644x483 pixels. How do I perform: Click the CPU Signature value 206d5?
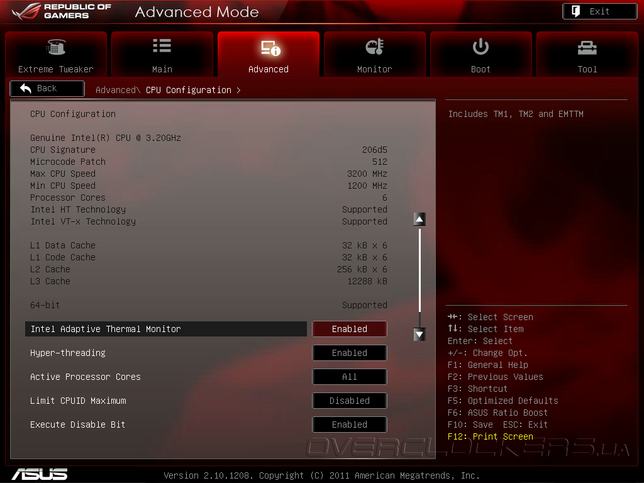375,150
